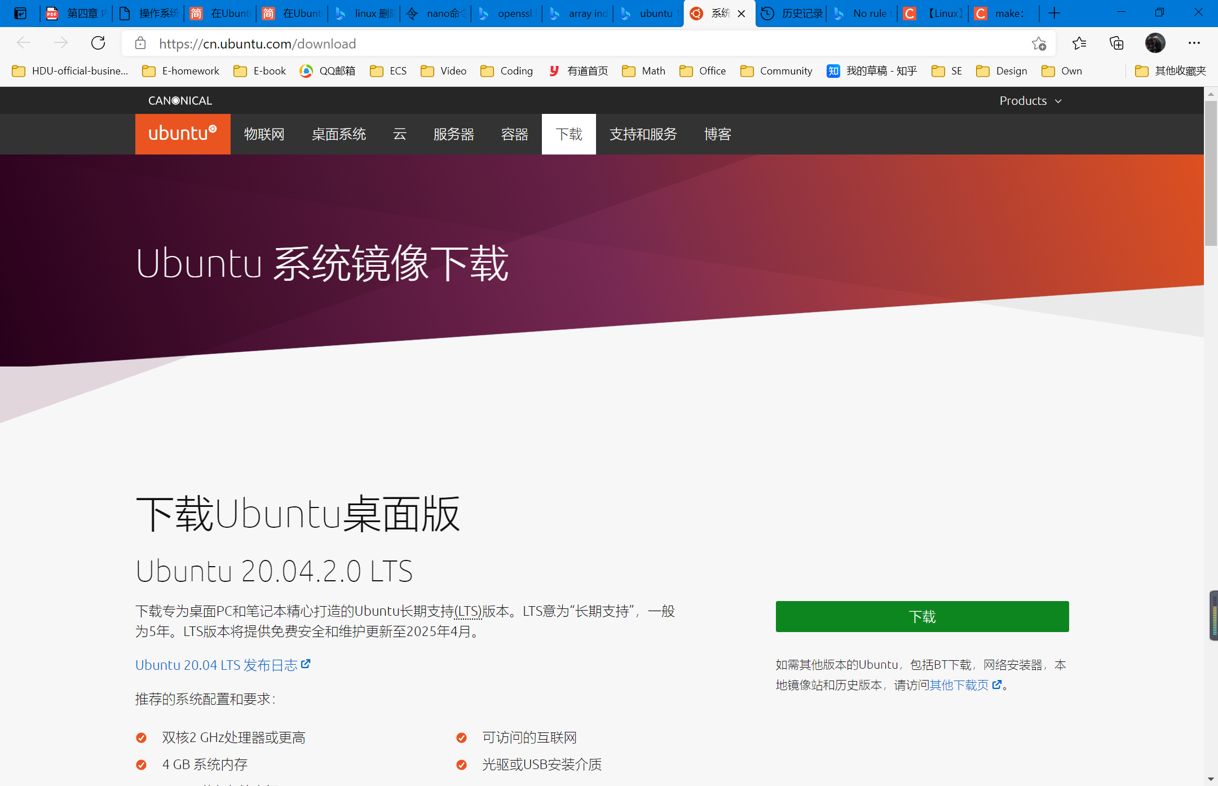Add this page to favorites
Image resolution: width=1218 pixels, height=786 pixels.
tap(1039, 43)
